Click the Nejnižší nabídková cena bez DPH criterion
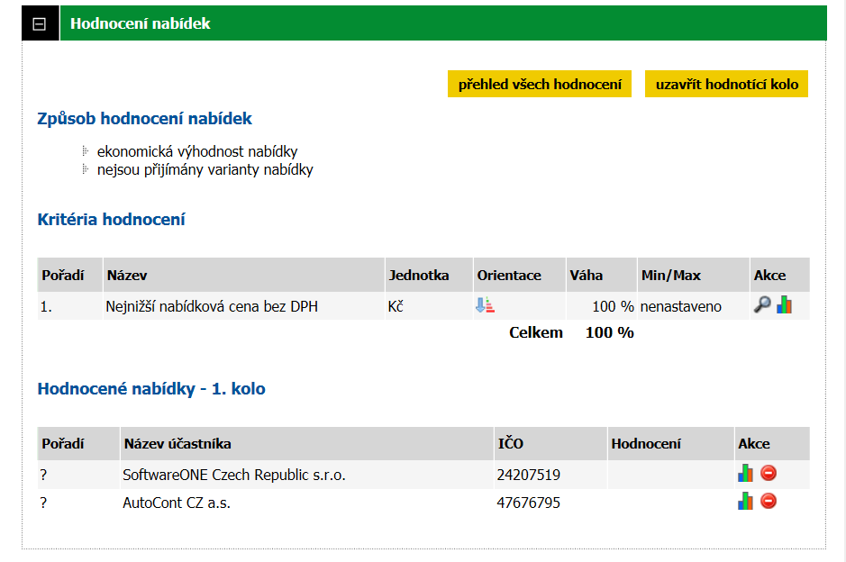 212,306
